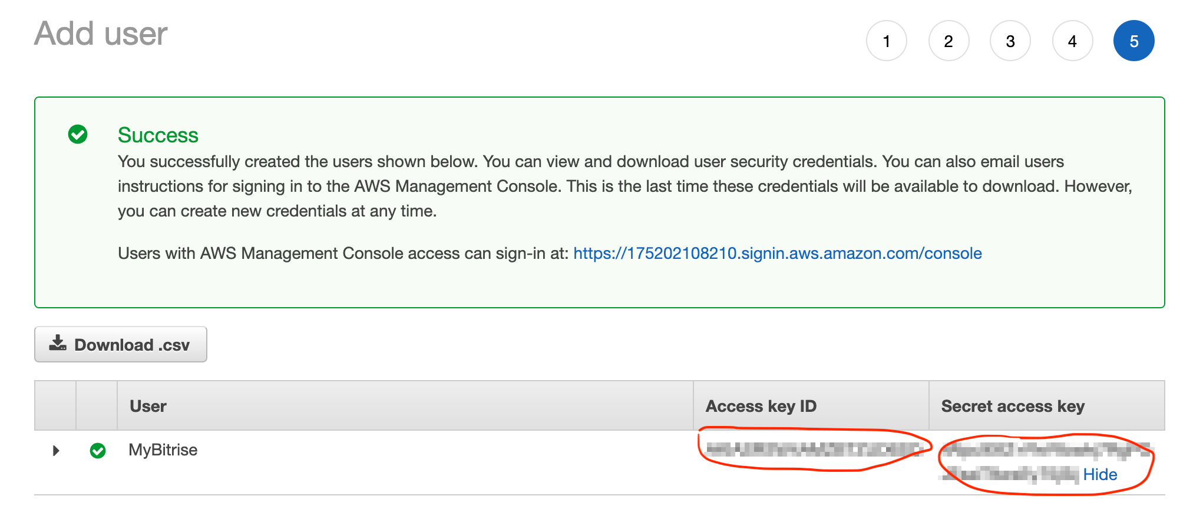Click the User column header
This screenshot has width=1203, height=526.
(148, 406)
